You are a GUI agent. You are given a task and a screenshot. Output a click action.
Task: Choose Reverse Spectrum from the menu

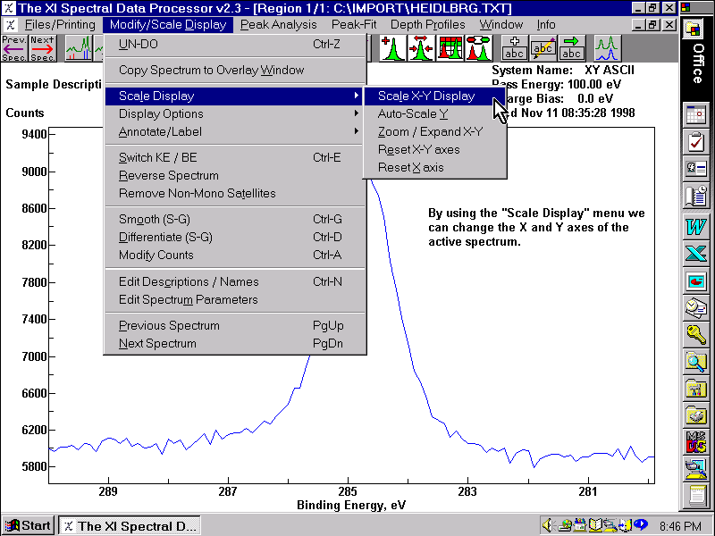point(169,175)
